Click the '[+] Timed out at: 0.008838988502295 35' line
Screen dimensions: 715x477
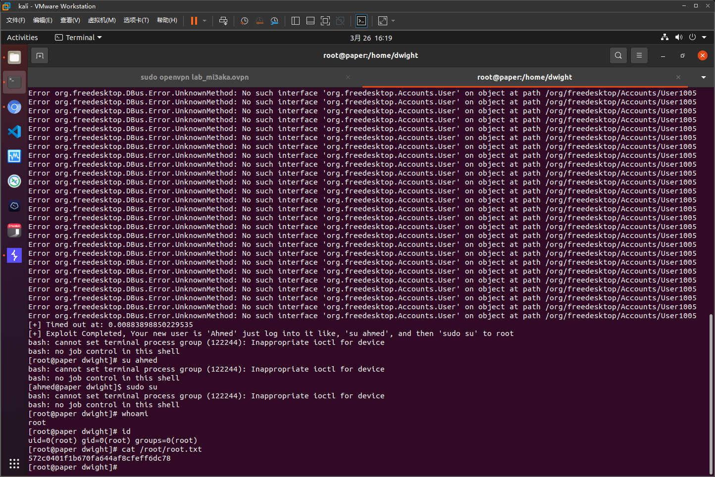(x=110, y=325)
